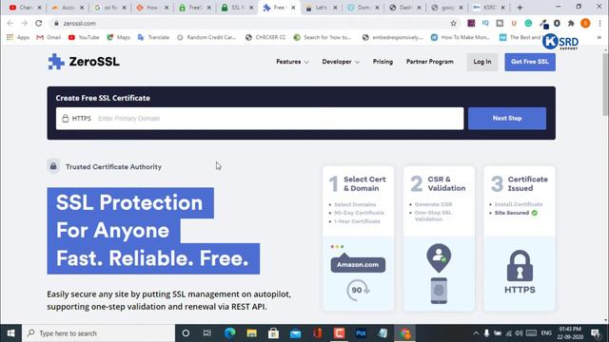Reload the page with the refresh icon
Screen dimensions: 609x342
pos(38,23)
